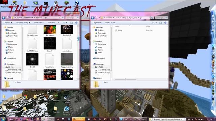Image resolution: width=216 pixels, height=121 pixels.
Task: Open the Essentials folder on desktop
Action: (56, 110)
